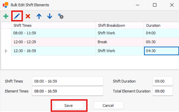Click the green plus add element icon
The height and width of the screenshot is (112, 179).
click(6, 16)
